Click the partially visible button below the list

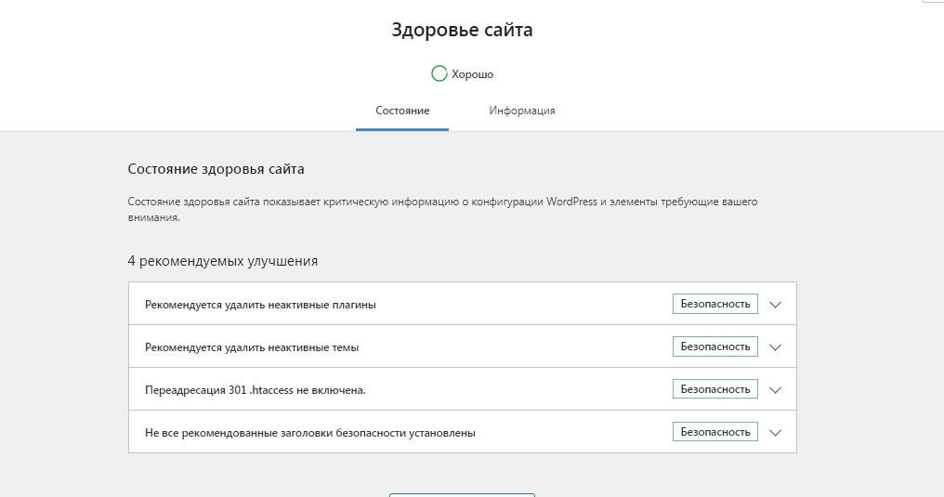pos(462,494)
